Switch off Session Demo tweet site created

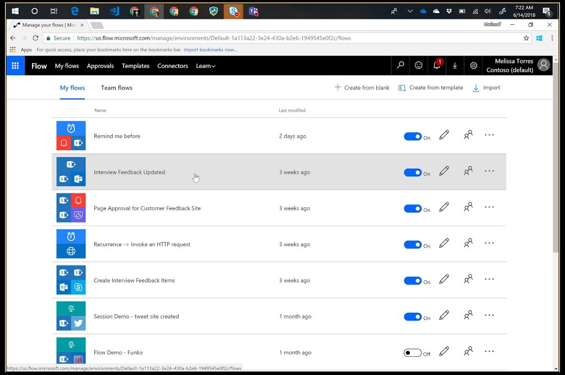coord(413,317)
